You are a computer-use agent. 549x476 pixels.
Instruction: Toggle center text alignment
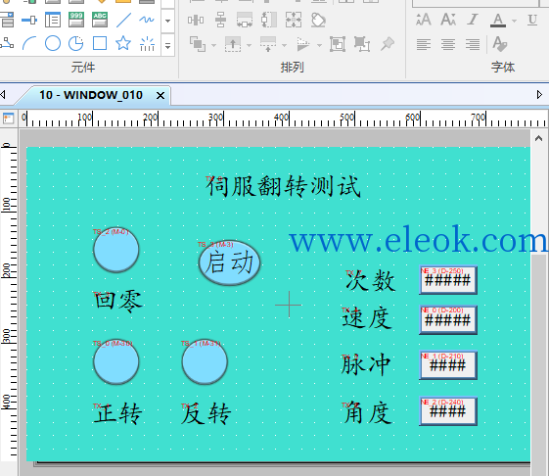pos(448,44)
